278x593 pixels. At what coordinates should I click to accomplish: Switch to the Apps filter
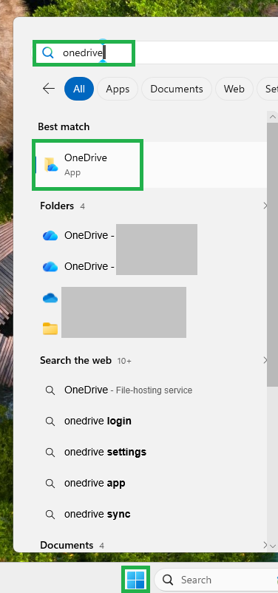pos(118,89)
